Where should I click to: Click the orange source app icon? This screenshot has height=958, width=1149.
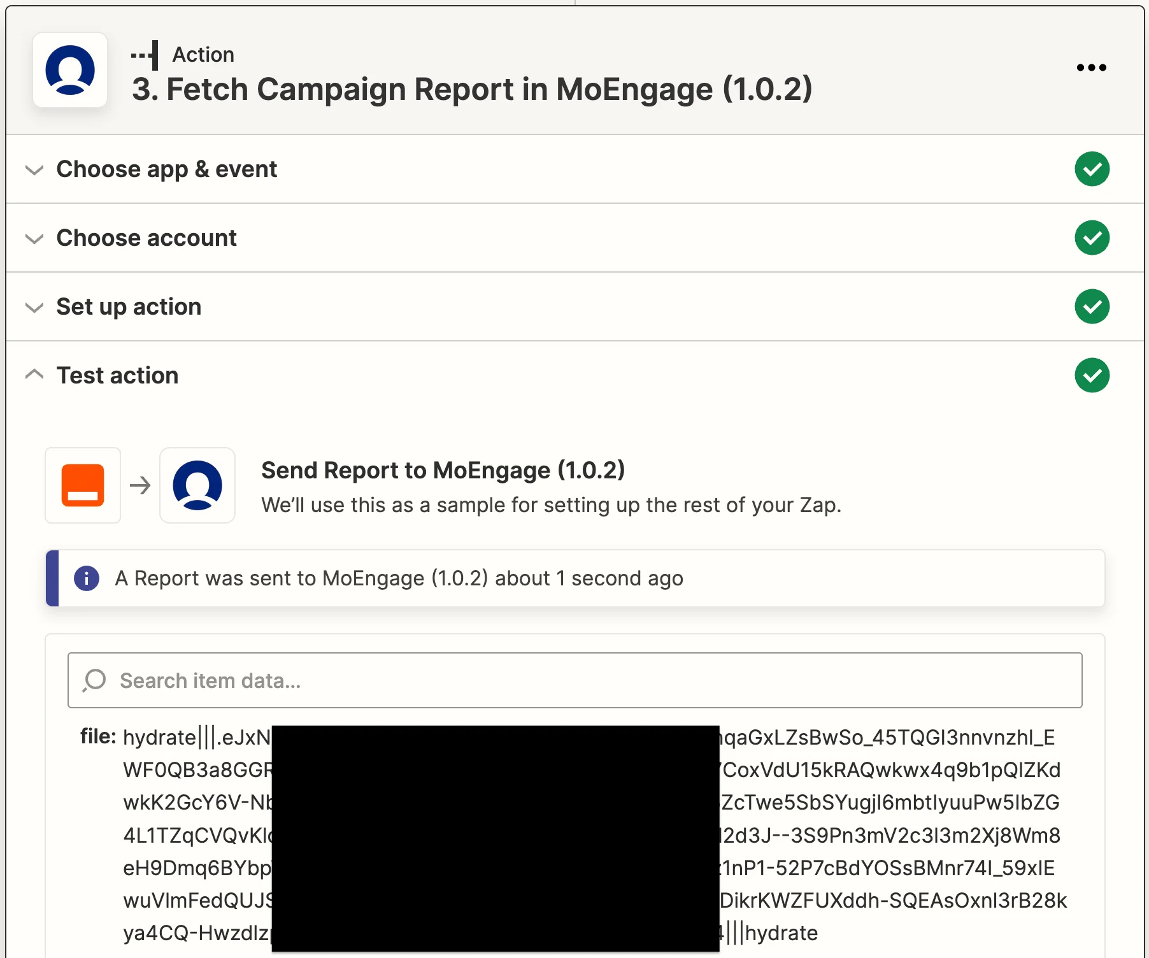[x=83, y=485]
